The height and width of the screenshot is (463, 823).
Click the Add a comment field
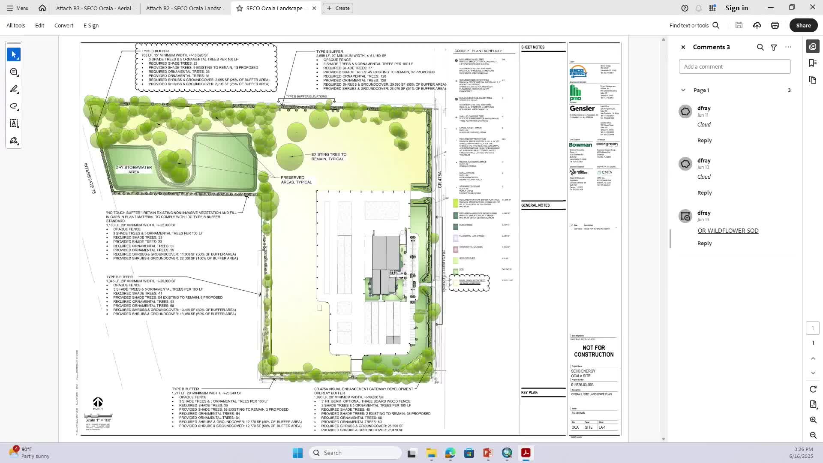[735, 66]
